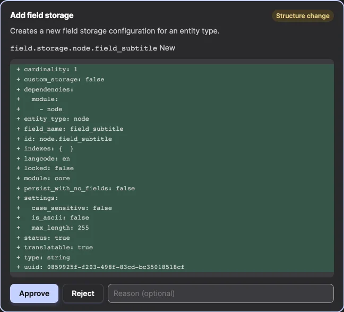Viewport: 344px width, 312px height.
Task: Select the 'persist_with_no_fields: false' line
Action: (172, 188)
